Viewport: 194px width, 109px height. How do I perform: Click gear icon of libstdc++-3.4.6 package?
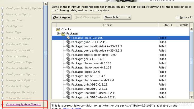[68, 76]
